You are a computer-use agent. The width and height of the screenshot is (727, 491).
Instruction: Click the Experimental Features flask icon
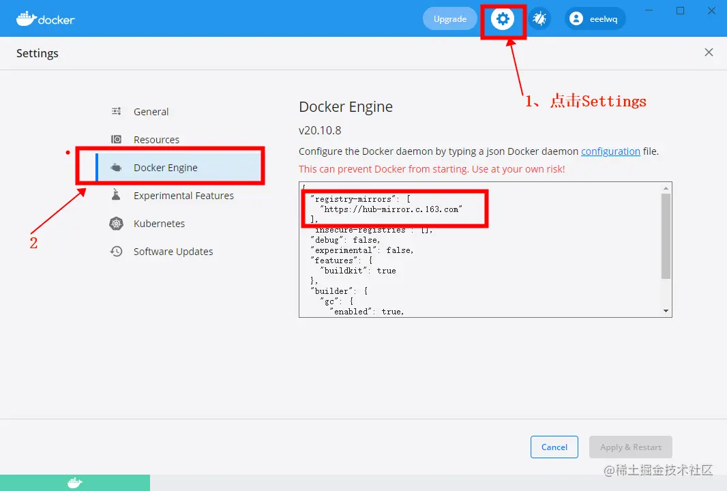[x=117, y=195]
